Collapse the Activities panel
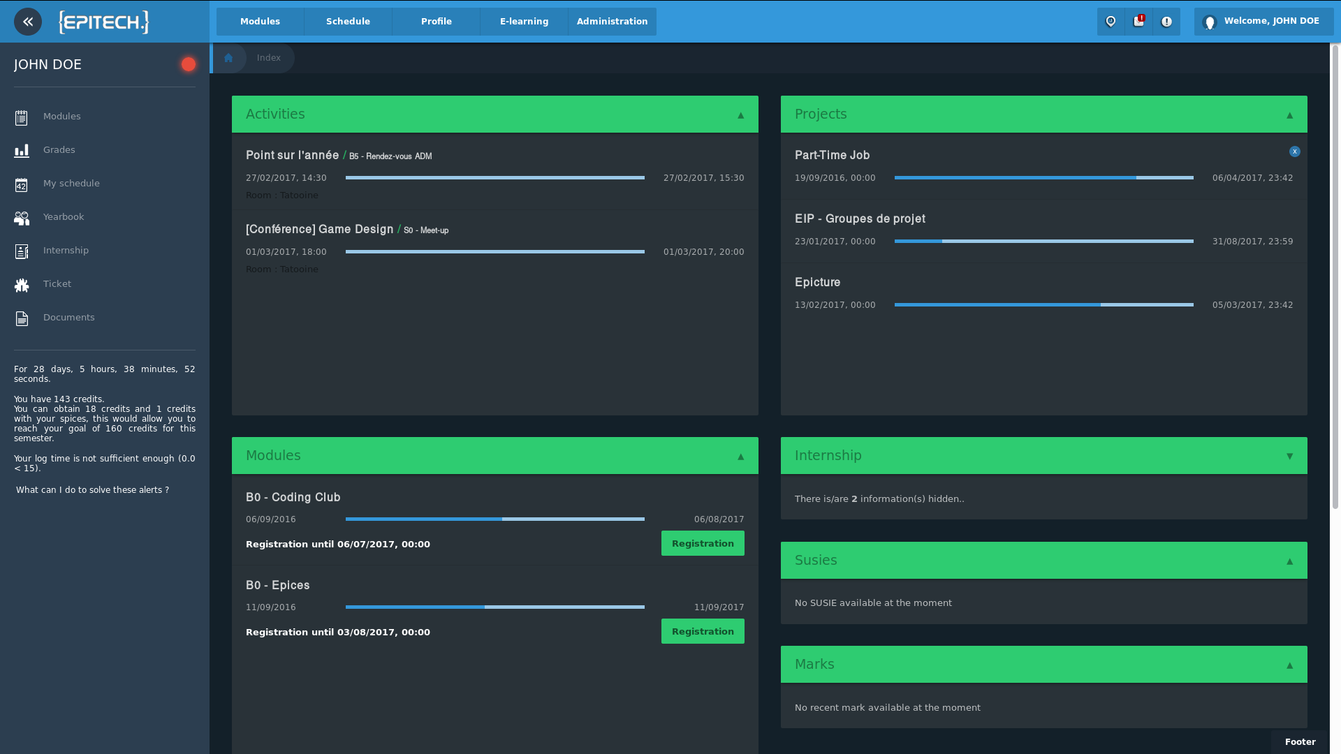1341x754 pixels. [x=740, y=114]
